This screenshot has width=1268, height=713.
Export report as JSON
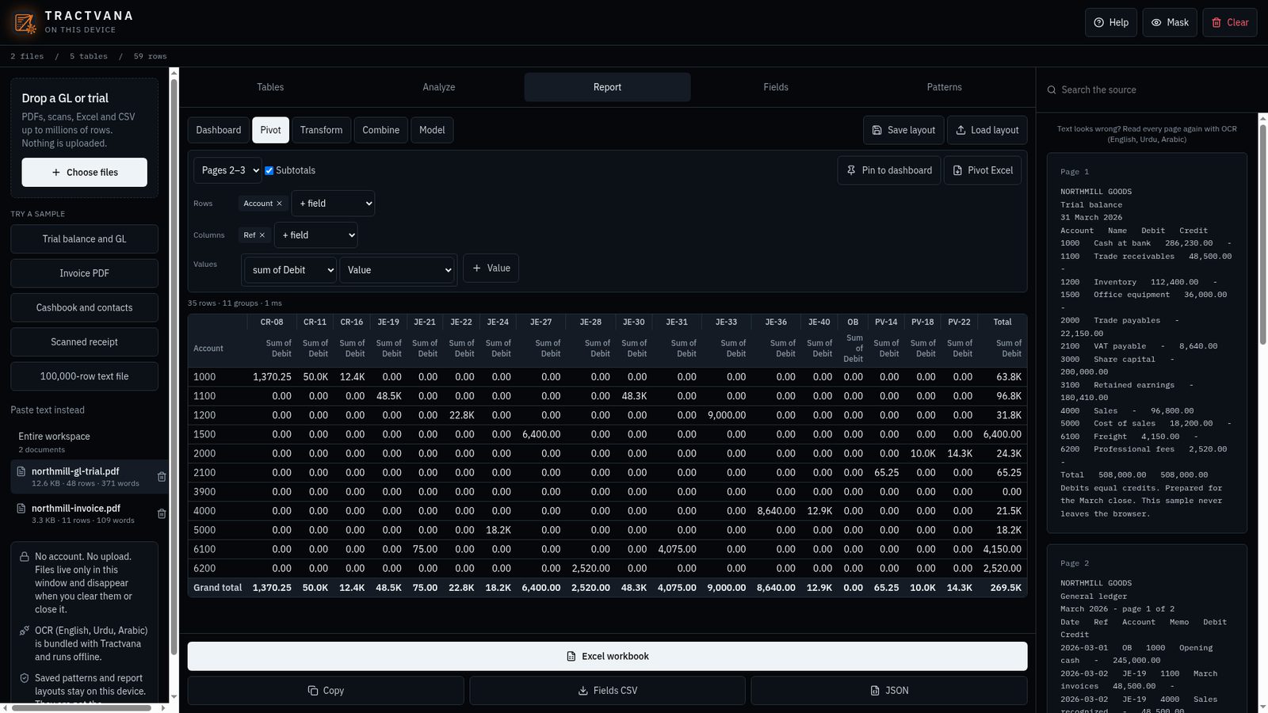click(x=889, y=691)
